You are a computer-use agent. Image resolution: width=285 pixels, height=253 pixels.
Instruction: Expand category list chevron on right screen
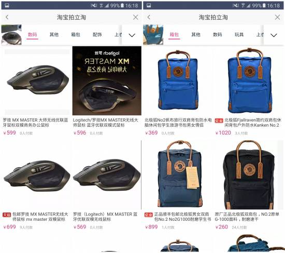tap(274, 35)
